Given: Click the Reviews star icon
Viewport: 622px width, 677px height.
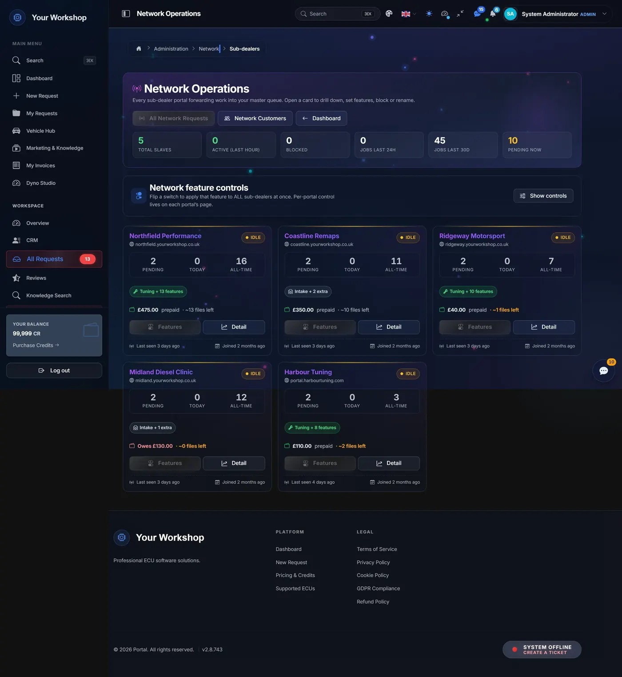Looking at the screenshot, I should click(16, 278).
